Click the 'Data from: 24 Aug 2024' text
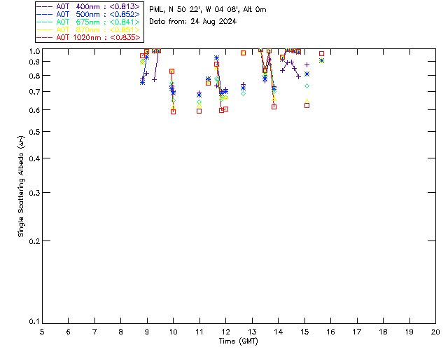 (193, 21)
